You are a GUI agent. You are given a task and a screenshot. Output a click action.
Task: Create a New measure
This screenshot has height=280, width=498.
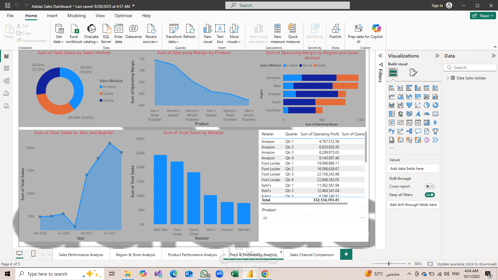277,29
